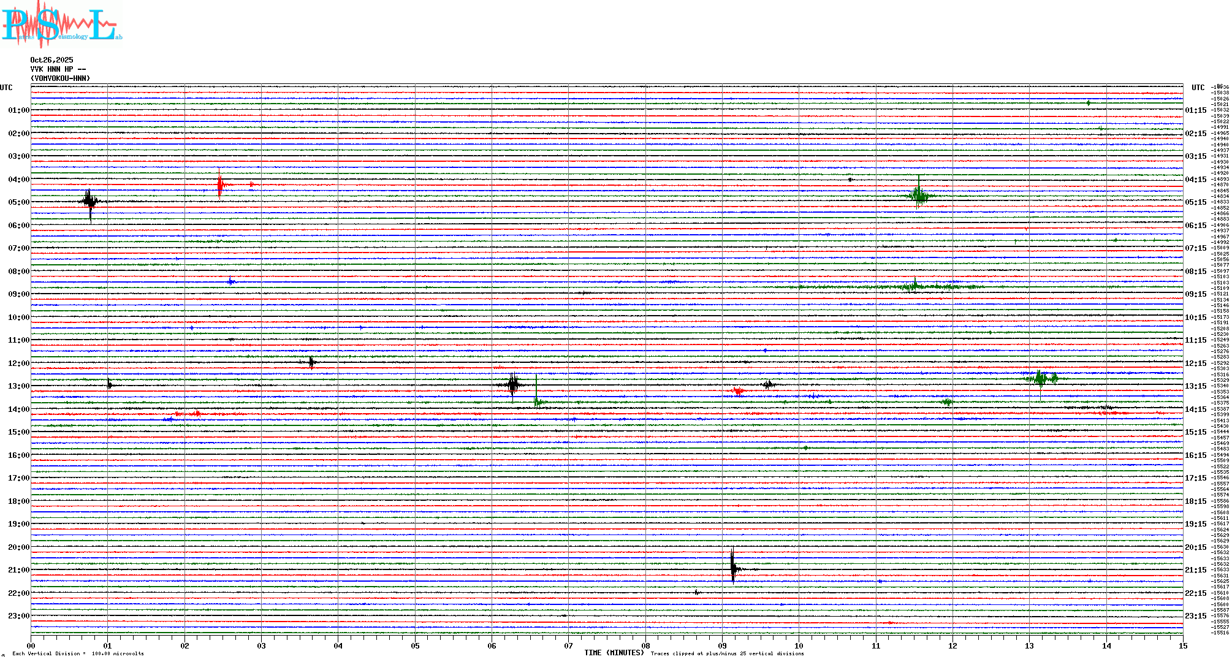Image resolution: width=1232 pixels, height=662 pixels.
Task: Click the green event burst near minute 11.5
Action: (x=918, y=196)
